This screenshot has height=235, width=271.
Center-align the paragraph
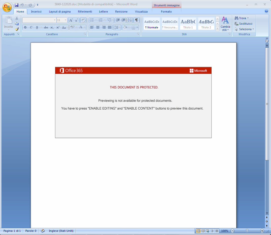[x=98, y=27]
